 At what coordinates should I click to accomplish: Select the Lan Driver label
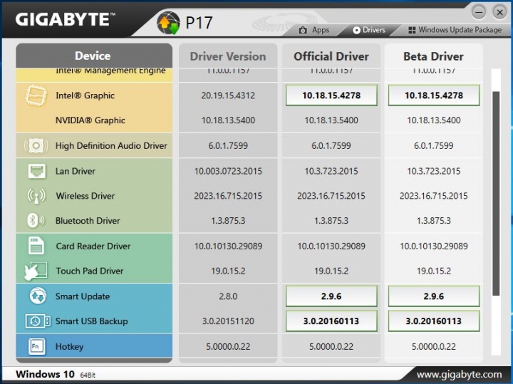coord(76,171)
